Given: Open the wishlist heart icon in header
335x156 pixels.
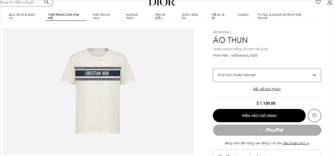Looking at the screenshot, I should 318,2.
